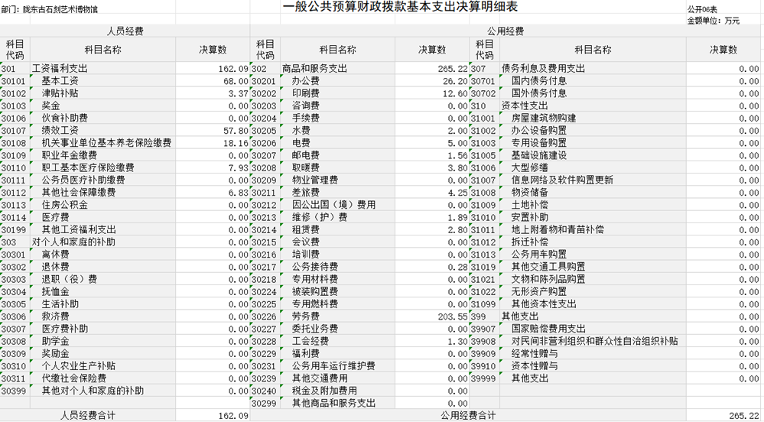Screen dimensions: 764x422
Task: Select the 人员经费合计 label
Action: click(x=88, y=416)
